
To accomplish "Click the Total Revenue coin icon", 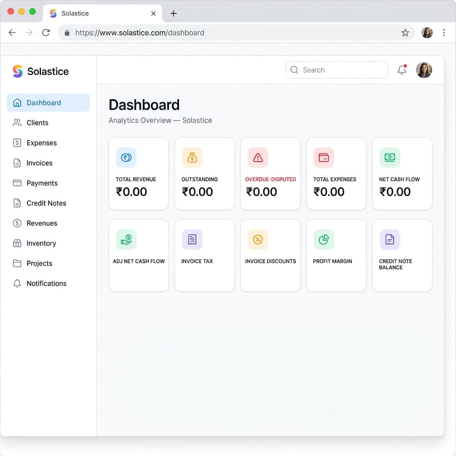I will pyautogui.click(x=126, y=157).
